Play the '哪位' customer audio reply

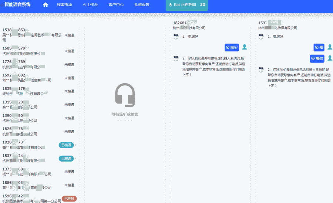point(317,58)
